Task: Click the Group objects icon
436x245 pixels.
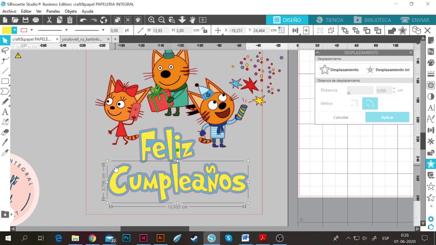Action: click(320, 30)
